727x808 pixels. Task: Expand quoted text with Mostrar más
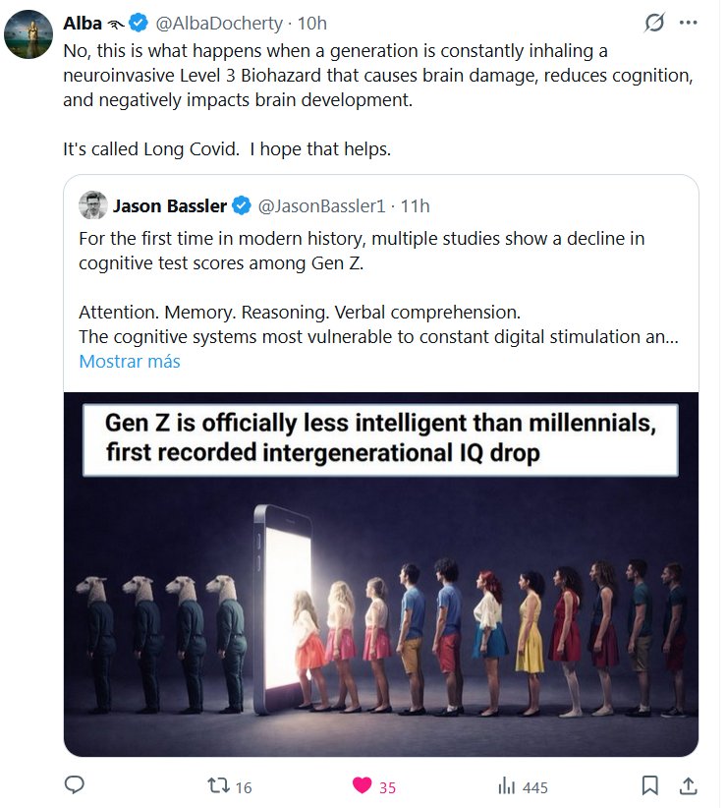coord(130,361)
